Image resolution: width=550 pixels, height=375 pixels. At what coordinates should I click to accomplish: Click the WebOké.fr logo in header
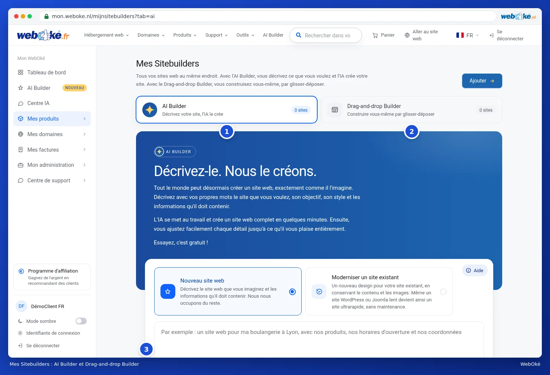pos(43,35)
